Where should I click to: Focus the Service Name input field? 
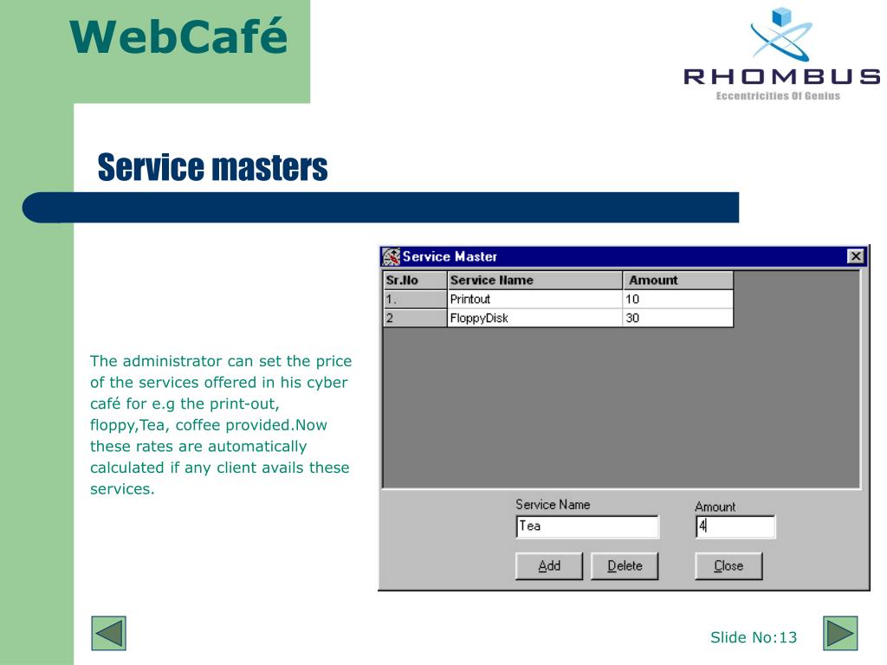tap(587, 526)
